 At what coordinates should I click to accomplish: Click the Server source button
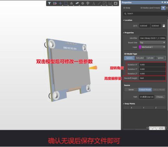tap(131, 89)
